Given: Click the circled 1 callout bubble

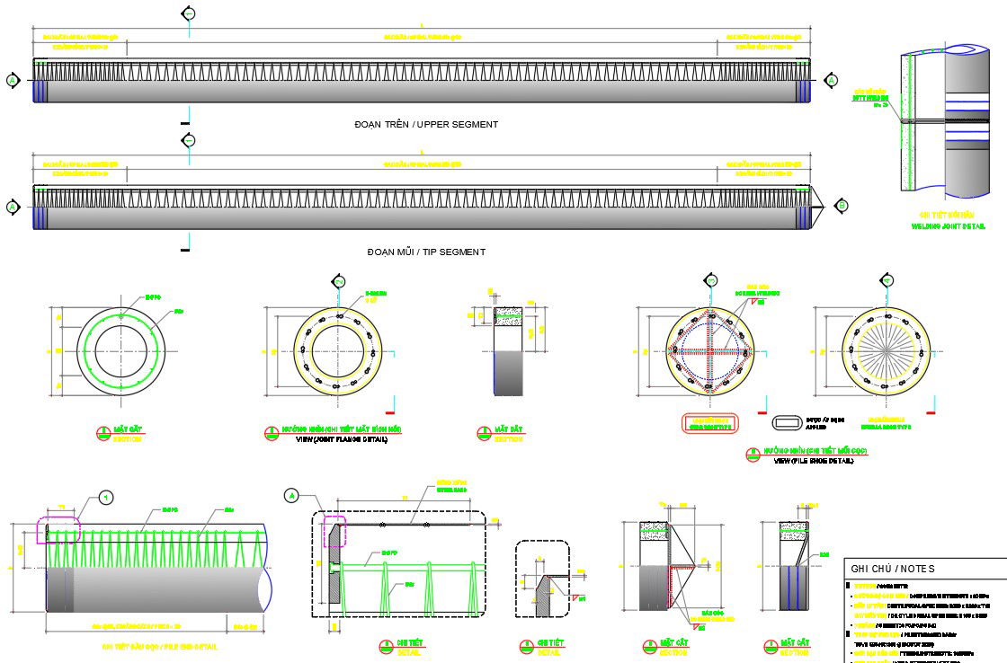Looking at the screenshot, I should (106, 497).
